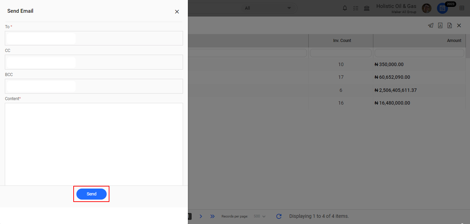
Task: Open the notifications bell
Action: pyautogui.click(x=345, y=8)
